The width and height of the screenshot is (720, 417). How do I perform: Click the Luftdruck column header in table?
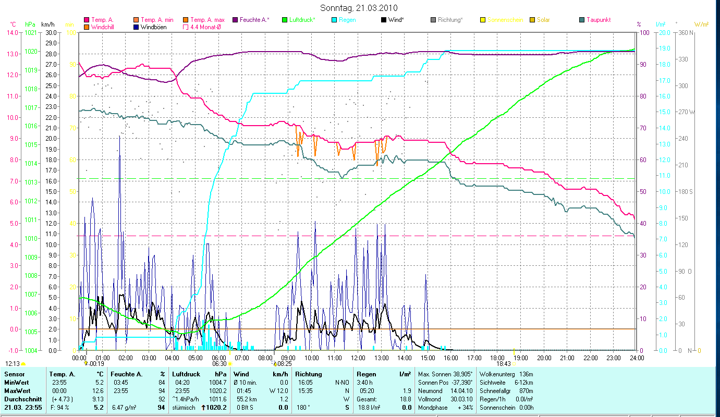186,374
